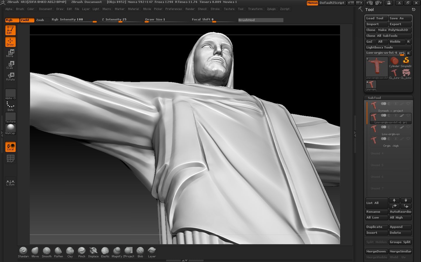Image resolution: width=421 pixels, height=262 pixels.
Task: Toggle PolyF polyframe display
Action: click(11, 159)
